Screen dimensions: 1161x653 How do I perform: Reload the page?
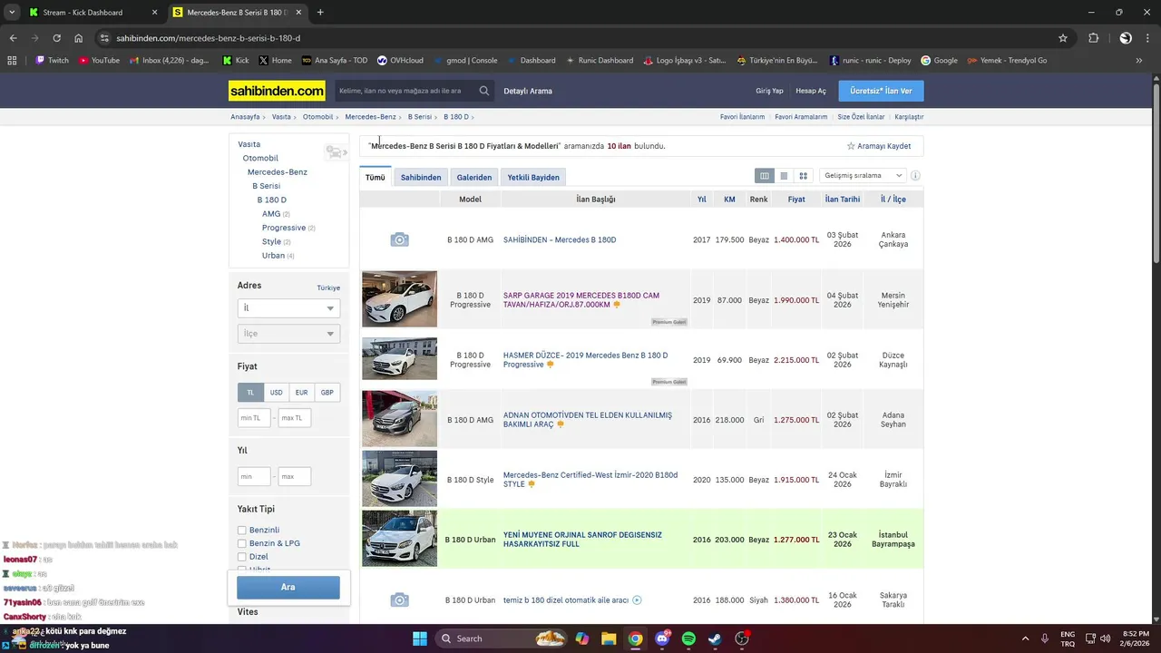[x=56, y=38]
